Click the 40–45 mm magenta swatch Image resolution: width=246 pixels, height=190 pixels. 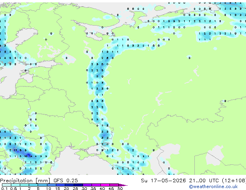pos(105,185)
